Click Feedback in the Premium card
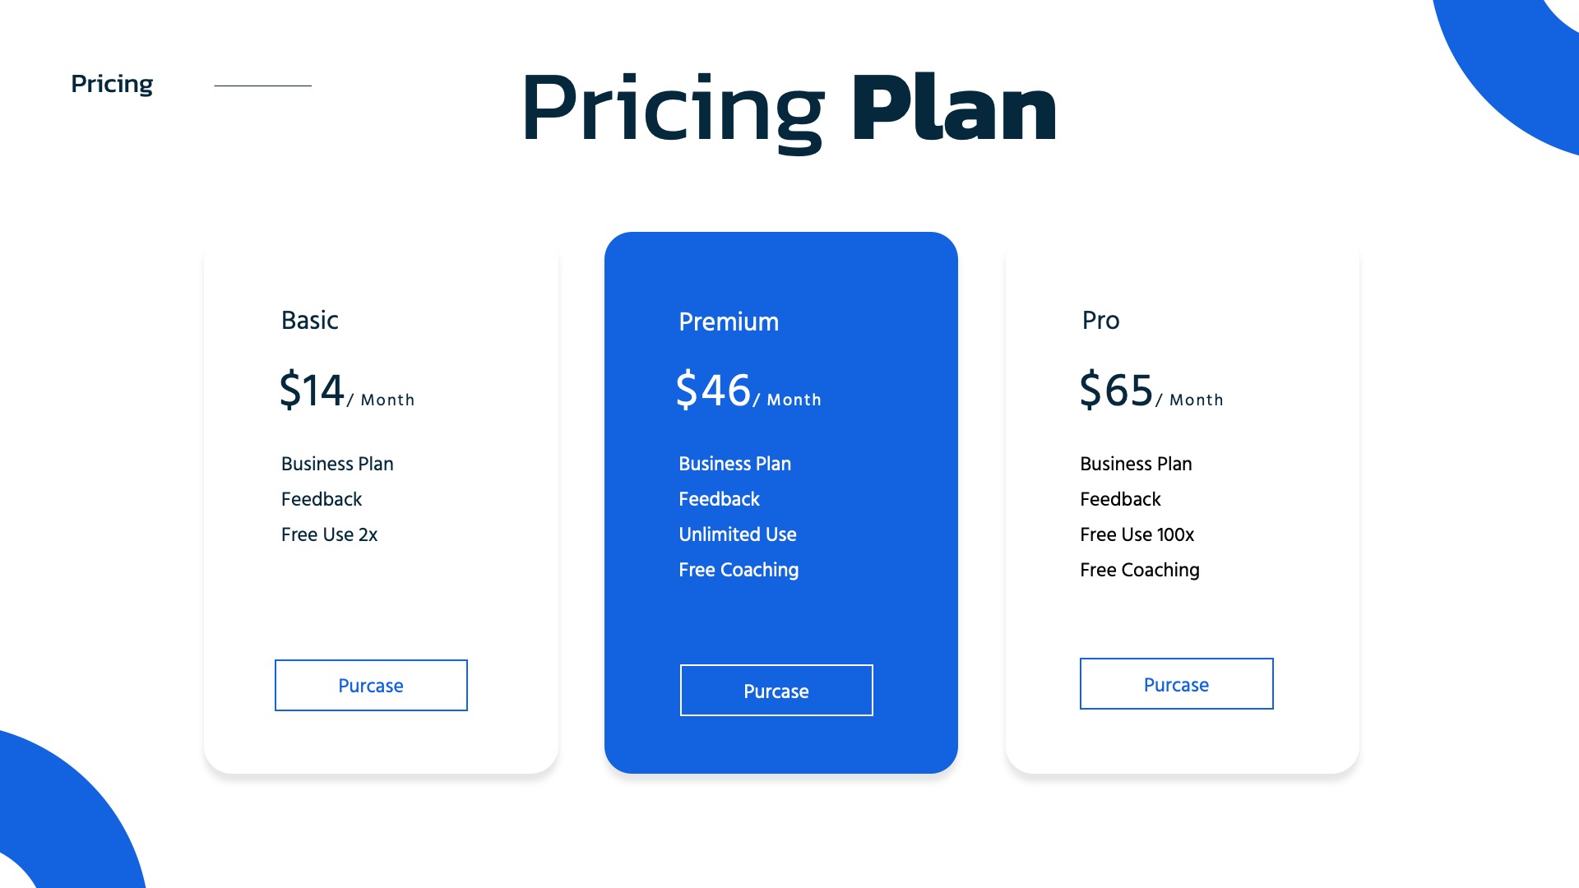1579x888 pixels. [719, 499]
